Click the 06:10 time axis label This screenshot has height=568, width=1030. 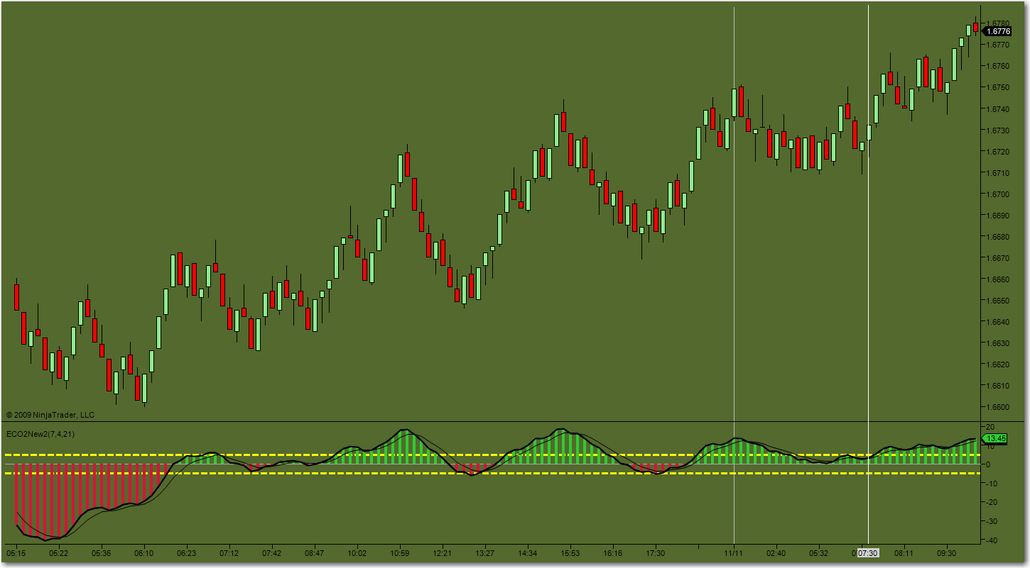pos(143,552)
